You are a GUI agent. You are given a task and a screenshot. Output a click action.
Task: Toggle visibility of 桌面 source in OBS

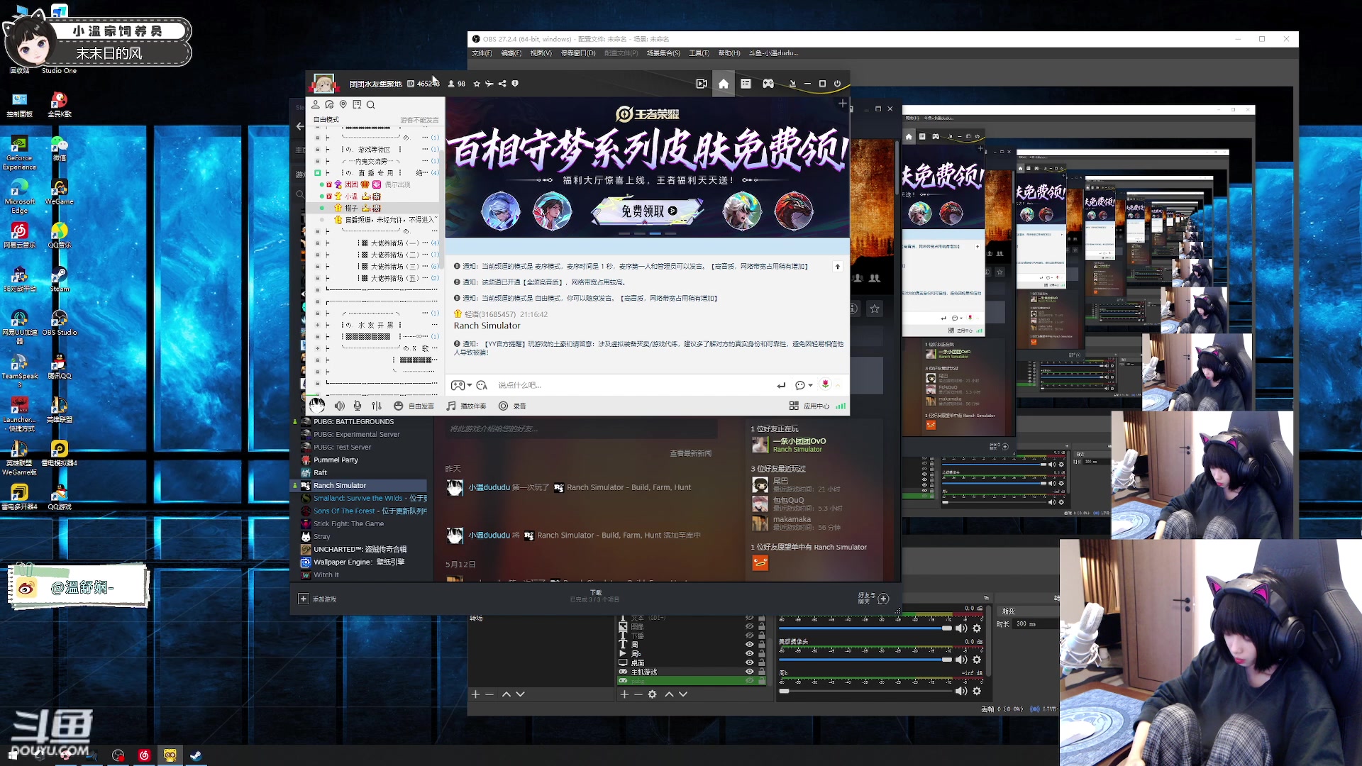[749, 662]
